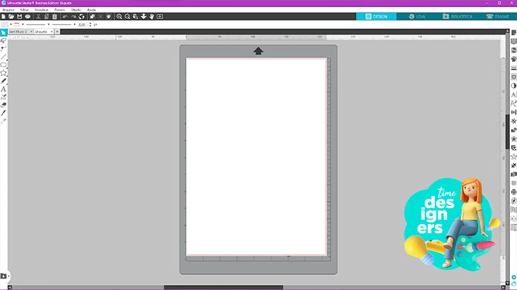Zoom in with the magnifier plus
517x290 pixels.
point(119,17)
